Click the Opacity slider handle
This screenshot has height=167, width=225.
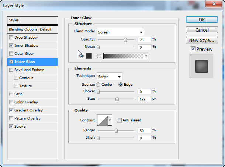click(x=125, y=39)
